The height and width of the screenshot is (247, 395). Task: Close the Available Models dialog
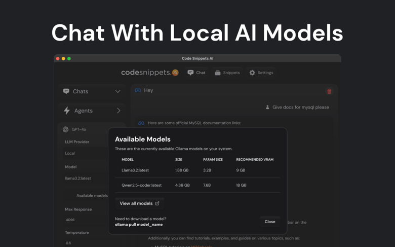[x=270, y=222]
